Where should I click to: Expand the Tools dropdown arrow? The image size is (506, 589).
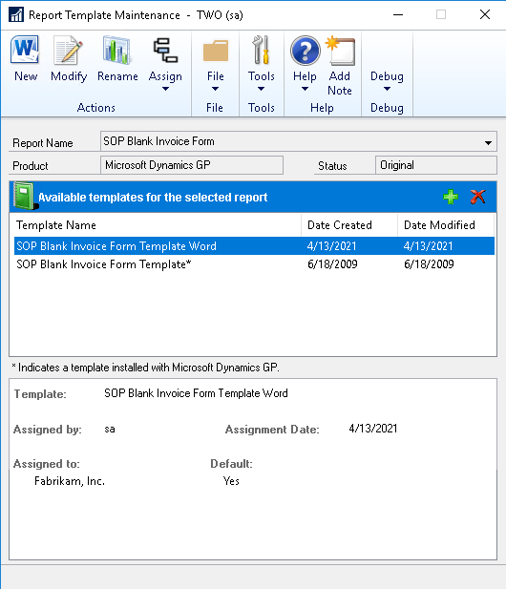(261, 89)
